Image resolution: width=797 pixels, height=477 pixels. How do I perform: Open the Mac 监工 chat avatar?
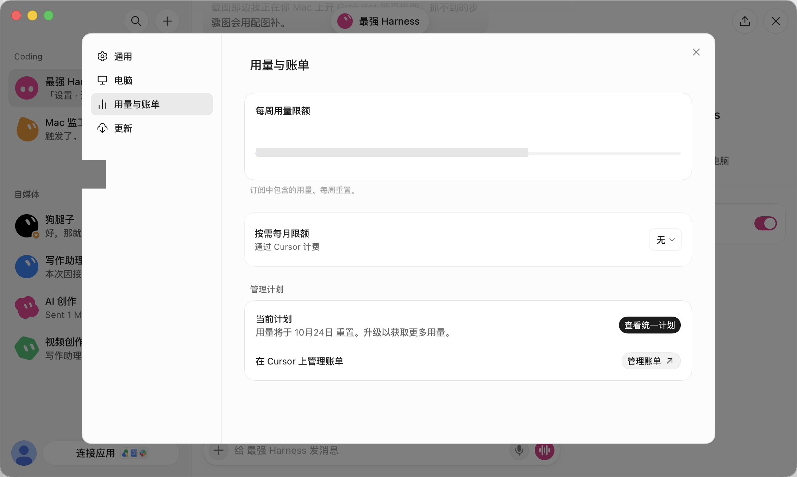(x=27, y=129)
